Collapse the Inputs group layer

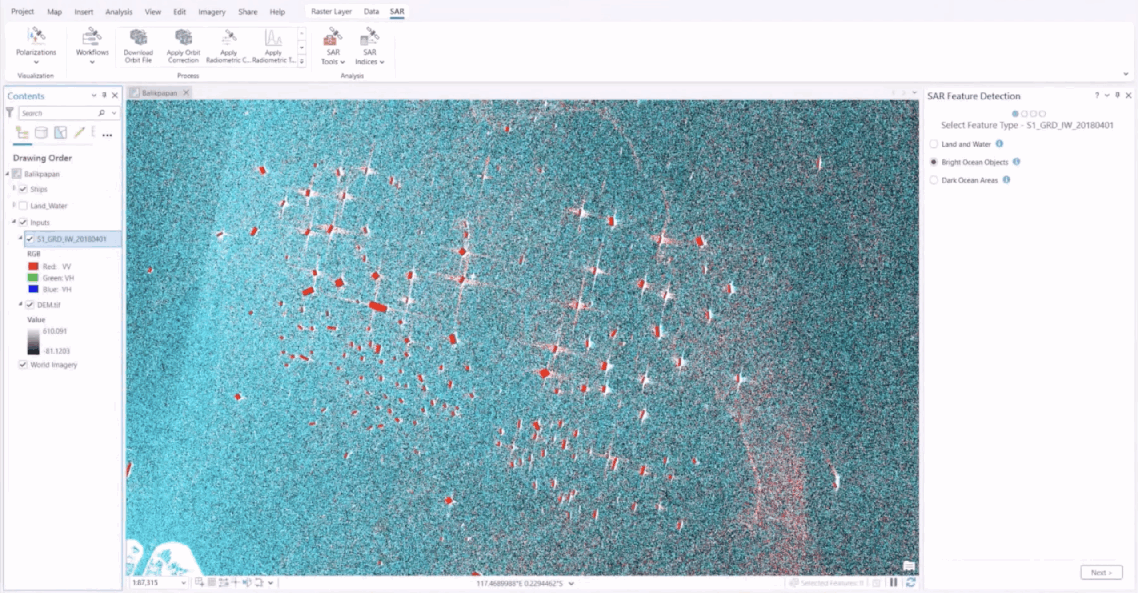14,222
